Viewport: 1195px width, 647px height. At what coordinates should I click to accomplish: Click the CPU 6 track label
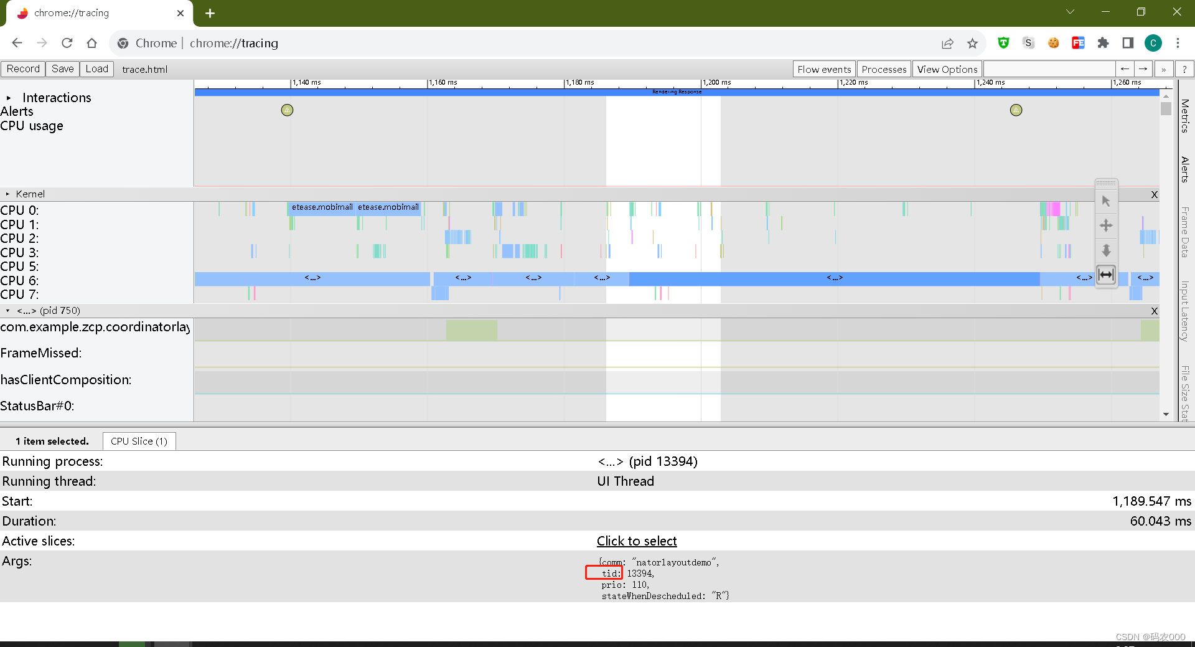click(19, 281)
